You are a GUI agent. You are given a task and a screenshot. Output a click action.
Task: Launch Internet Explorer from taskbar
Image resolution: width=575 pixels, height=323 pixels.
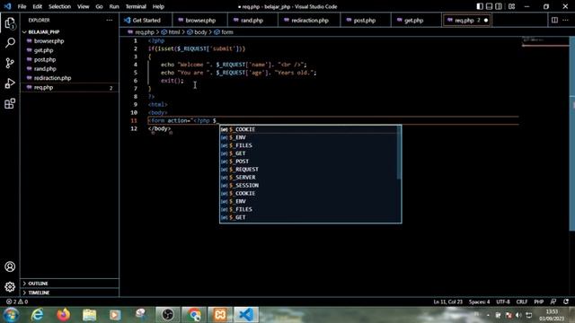[x=38, y=315]
